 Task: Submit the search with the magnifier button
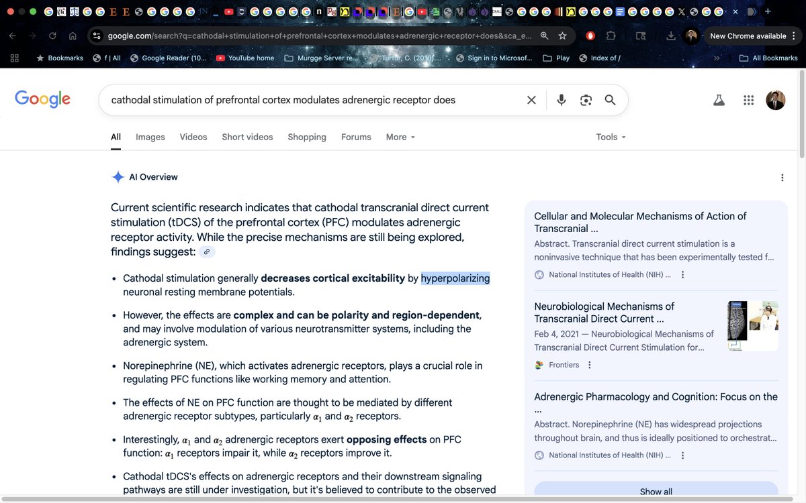pos(610,100)
